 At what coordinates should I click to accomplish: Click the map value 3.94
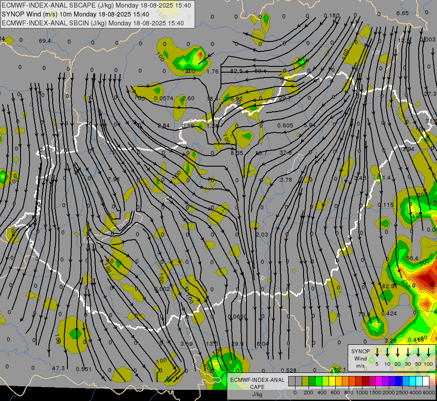click(x=408, y=149)
